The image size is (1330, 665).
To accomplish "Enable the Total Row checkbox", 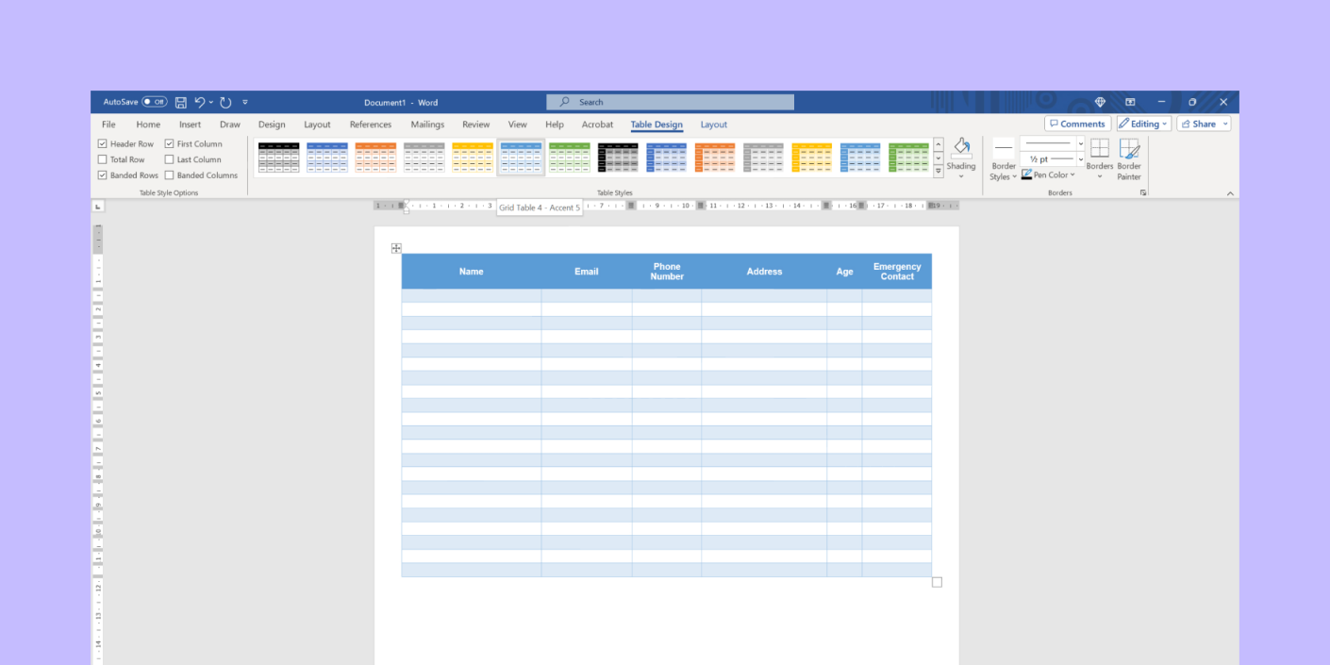I will 102,158.
